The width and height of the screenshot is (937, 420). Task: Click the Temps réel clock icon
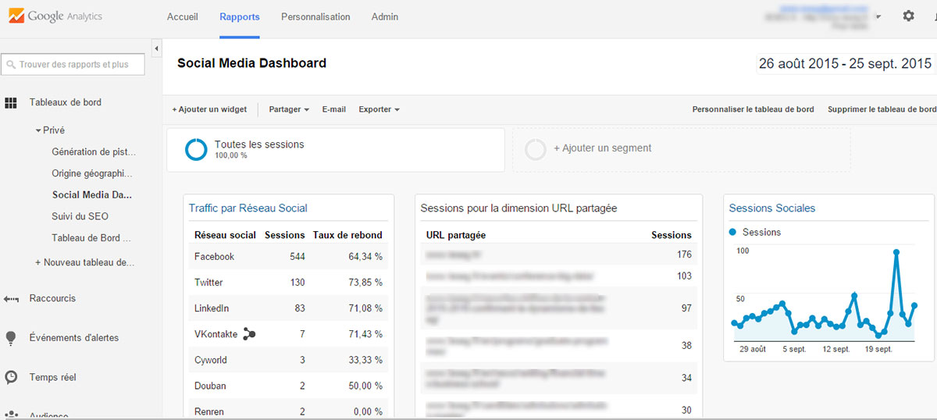(11, 377)
